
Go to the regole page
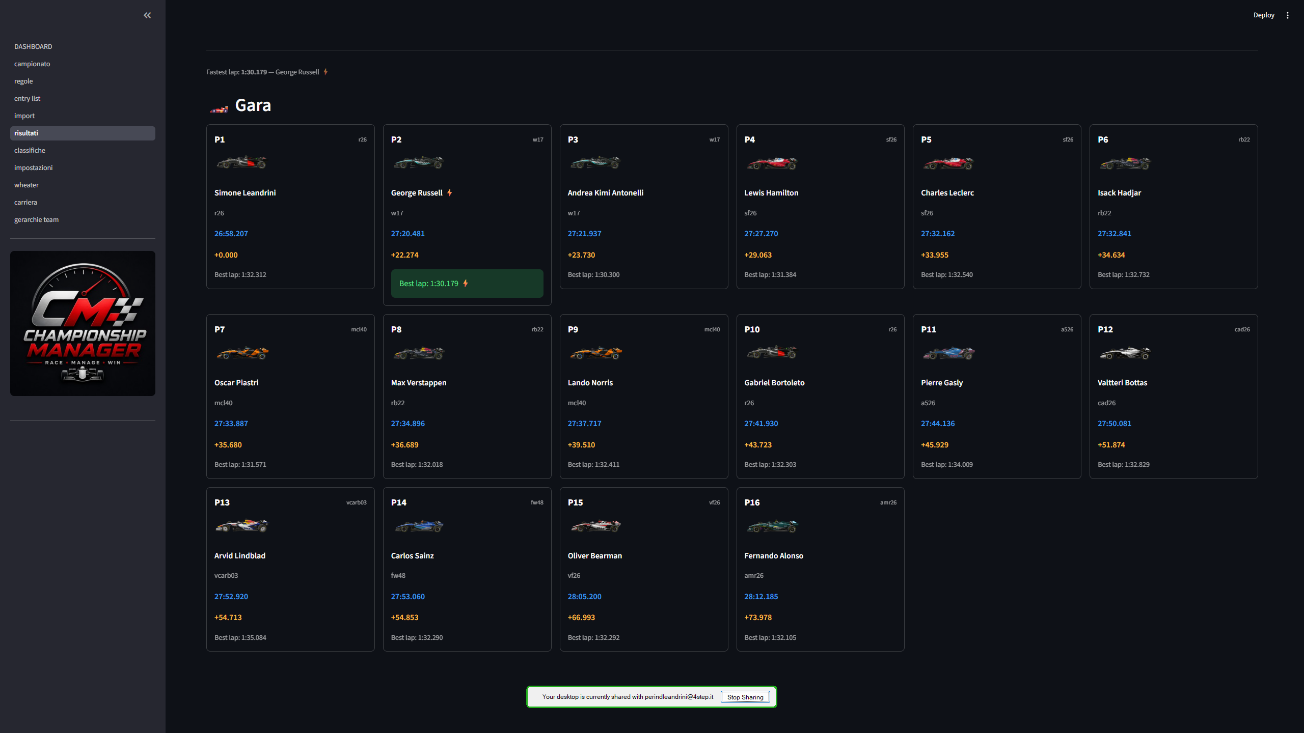[83, 81]
